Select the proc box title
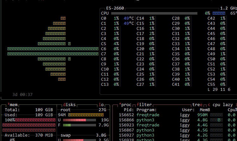Image resolution: width=237 pixels, height=141 pixels. tap(125, 105)
